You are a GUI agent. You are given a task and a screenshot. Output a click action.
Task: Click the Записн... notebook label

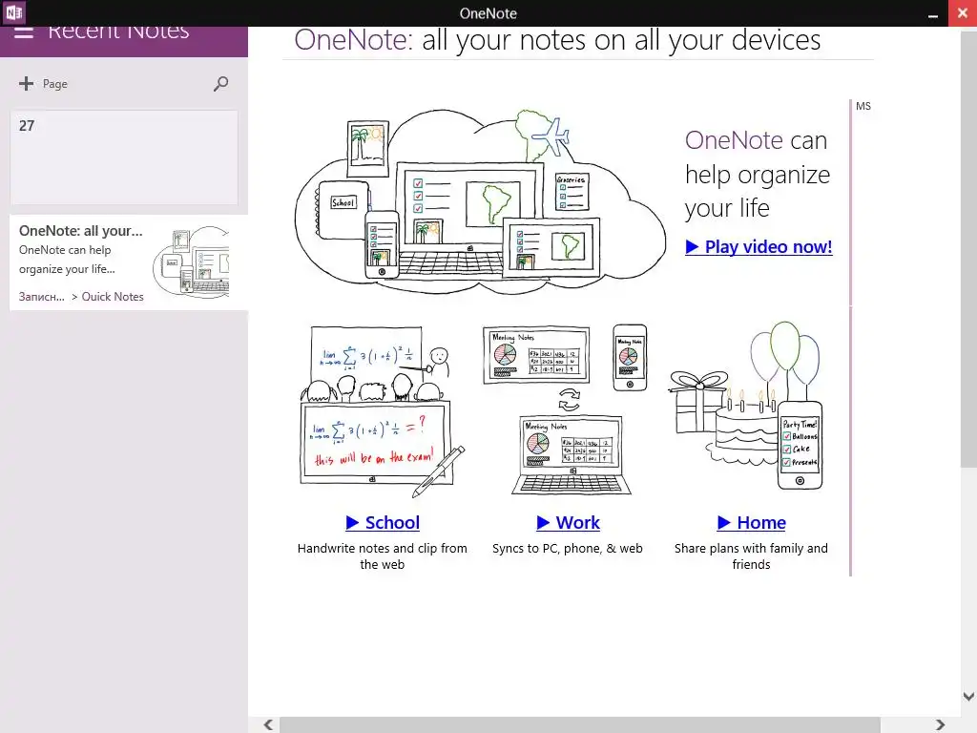point(41,297)
